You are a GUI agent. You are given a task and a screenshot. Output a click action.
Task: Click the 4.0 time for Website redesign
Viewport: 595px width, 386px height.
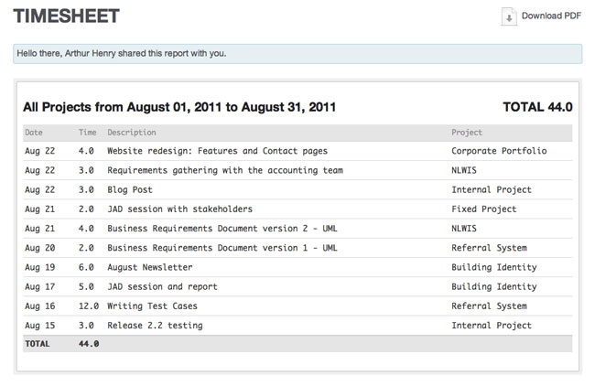(86, 151)
